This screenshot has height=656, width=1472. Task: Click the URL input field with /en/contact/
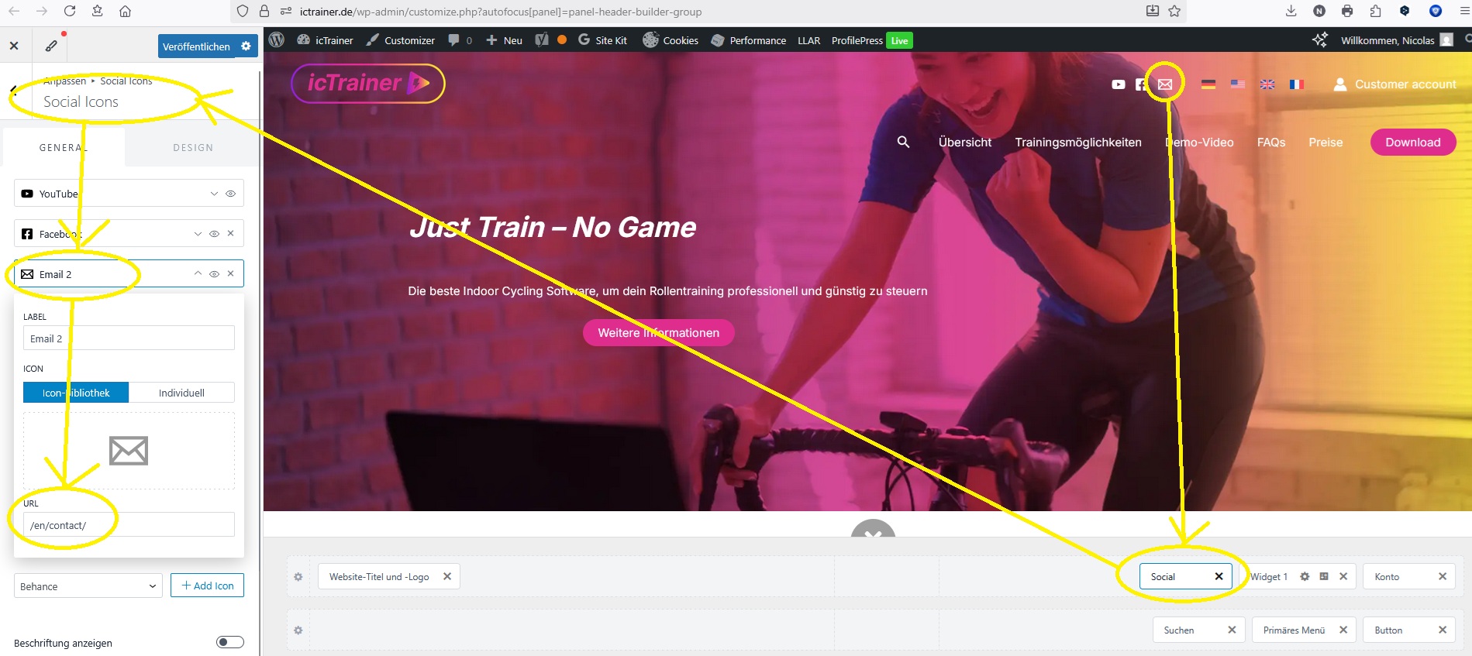point(129,525)
